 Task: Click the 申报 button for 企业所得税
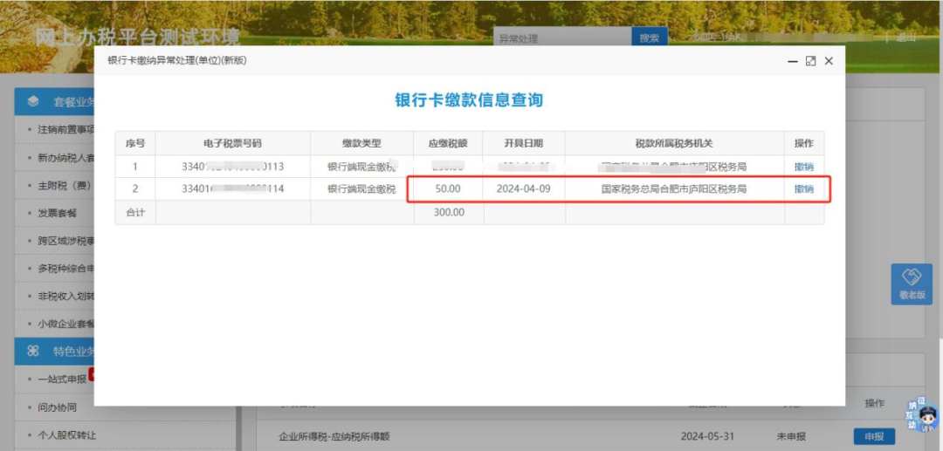(874, 436)
